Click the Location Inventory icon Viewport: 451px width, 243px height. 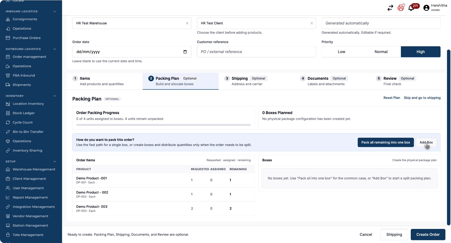(x=8, y=104)
